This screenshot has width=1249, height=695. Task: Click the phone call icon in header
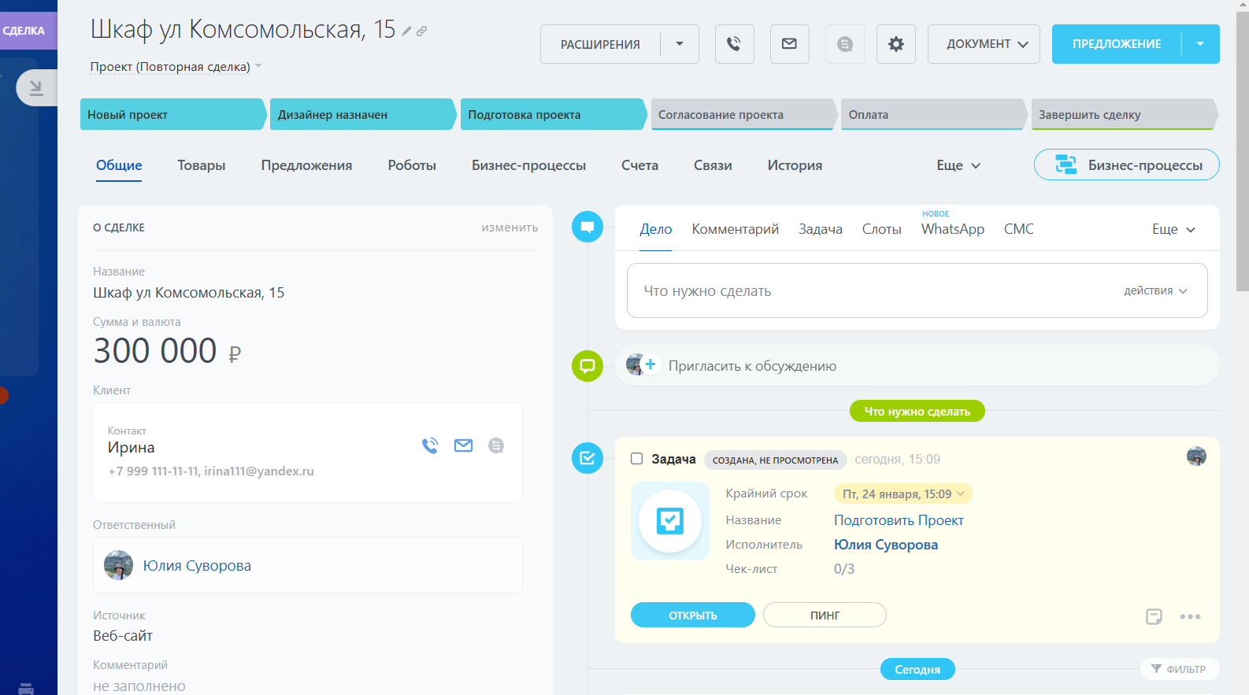click(x=734, y=44)
